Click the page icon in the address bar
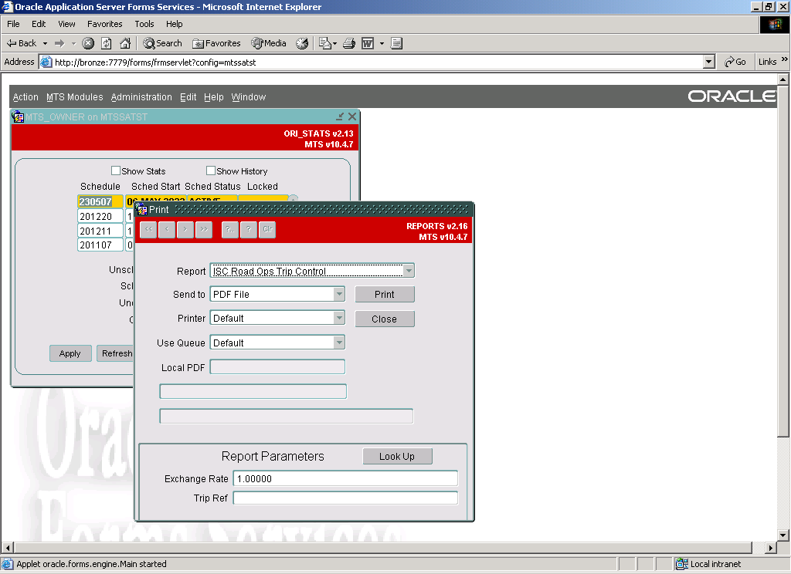Image resolution: width=791 pixels, height=574 pixels. point(46,62)
